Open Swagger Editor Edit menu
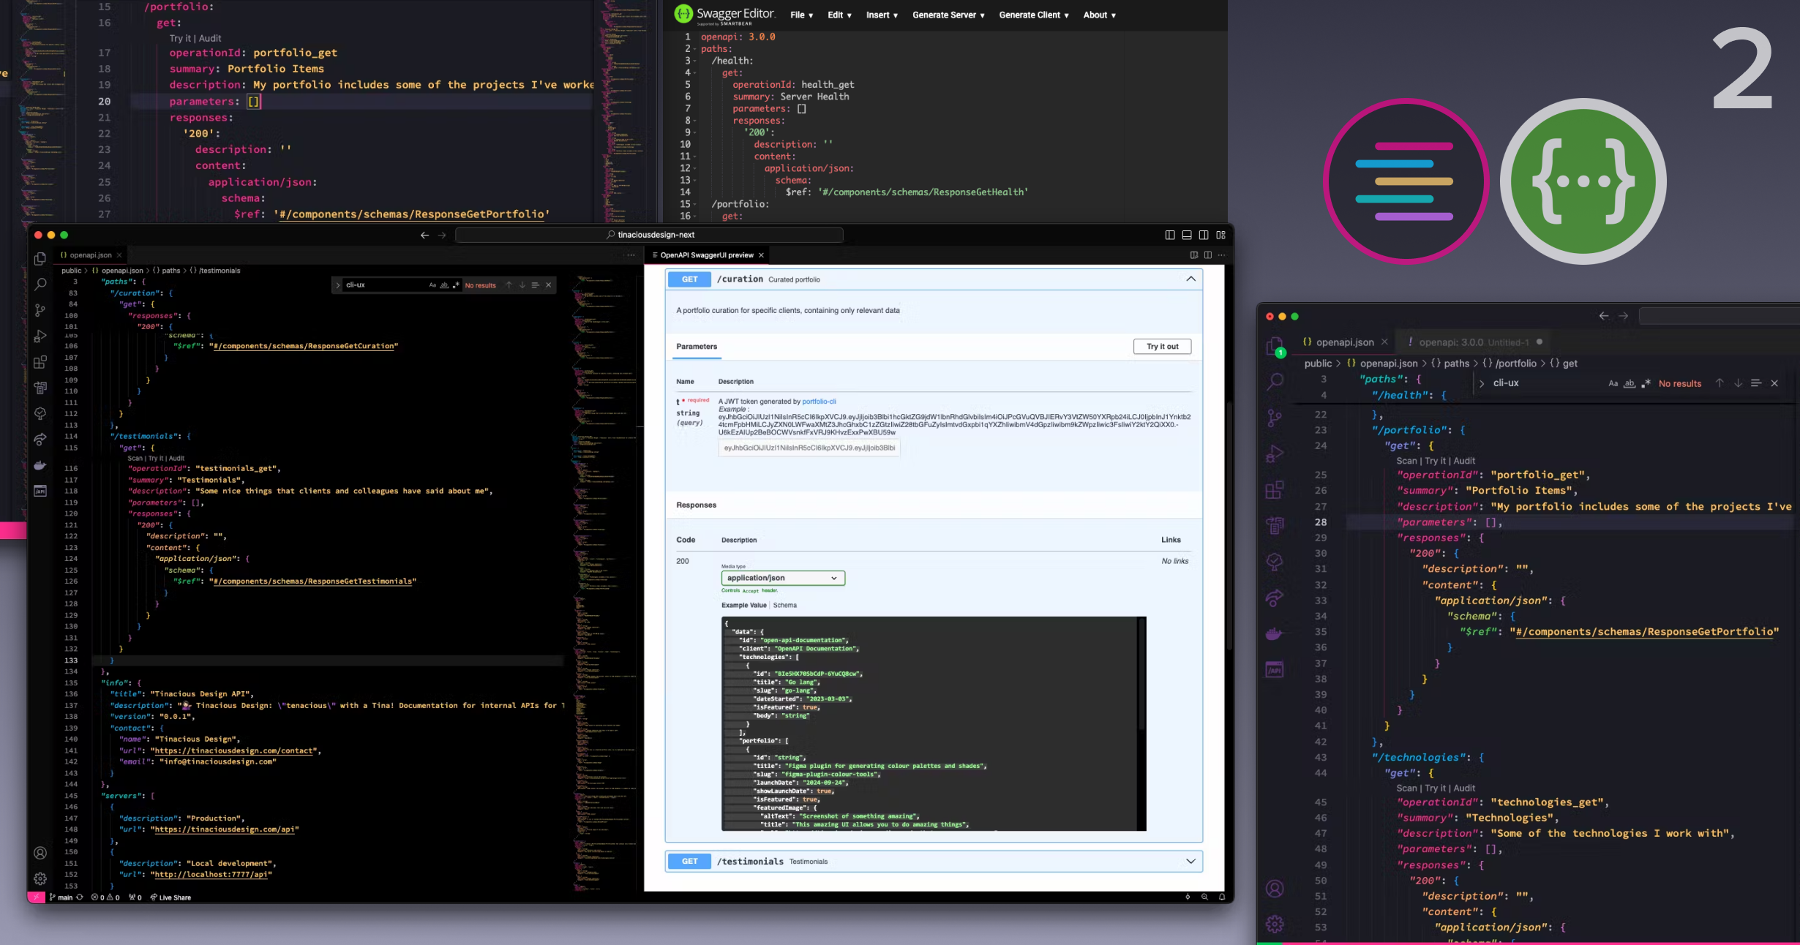 pyautogui.click(x=839, y=15)
